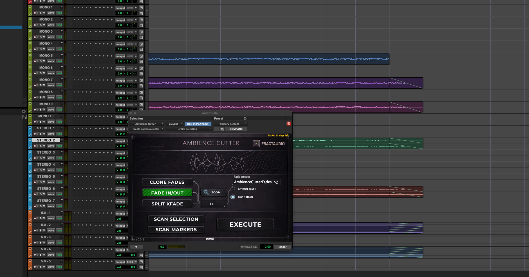Record-enable the 5.0 - 5 track
Image resolution: width=529 pixels, height=277 pixels.
tap(35, 267)
